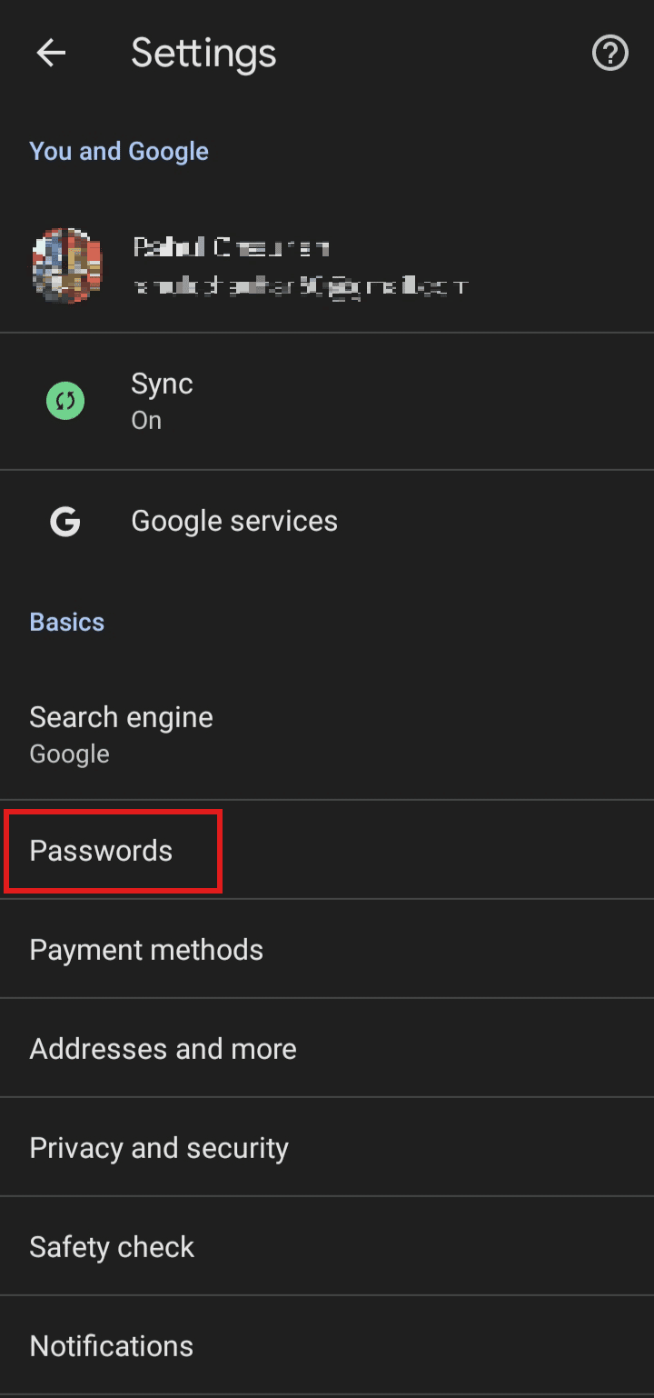
Task: Open the Sync settings entry
Action: pyautogui.click(x=162, y=384)
